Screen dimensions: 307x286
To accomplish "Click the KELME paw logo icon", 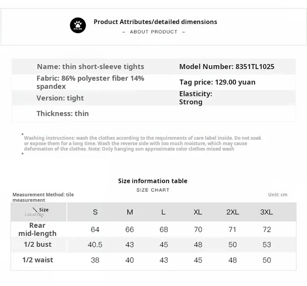I will [x=78, y=26].
